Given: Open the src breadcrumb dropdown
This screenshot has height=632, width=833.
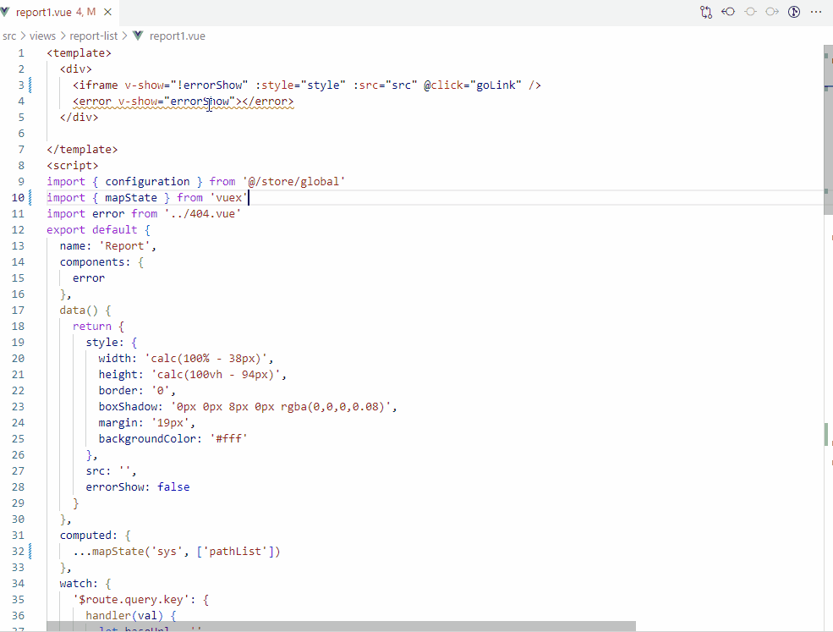Looking at the screenshot, I should (9, 36).
